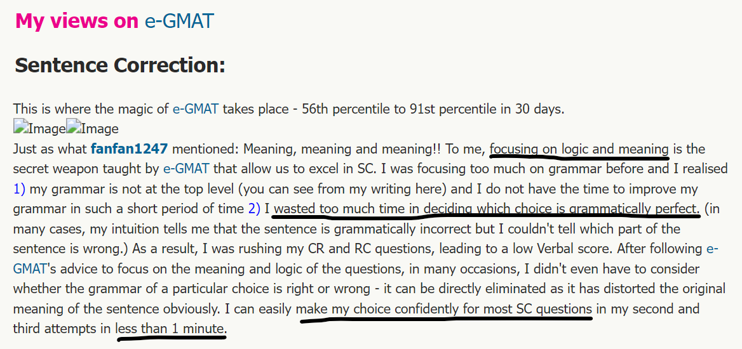
Task: Click the blue "1)" point marker
Action: pos(19,189)
